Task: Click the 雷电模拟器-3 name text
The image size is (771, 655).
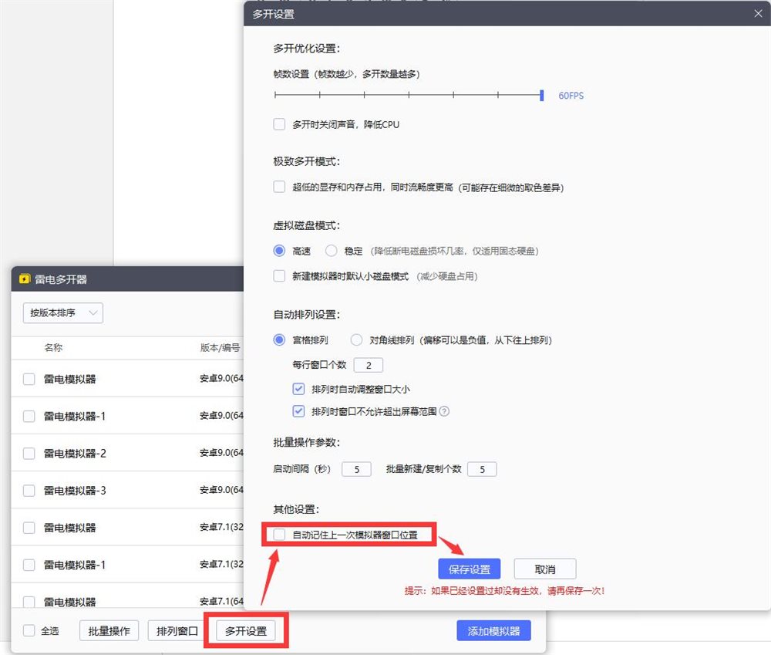Action: coord(75,490)
